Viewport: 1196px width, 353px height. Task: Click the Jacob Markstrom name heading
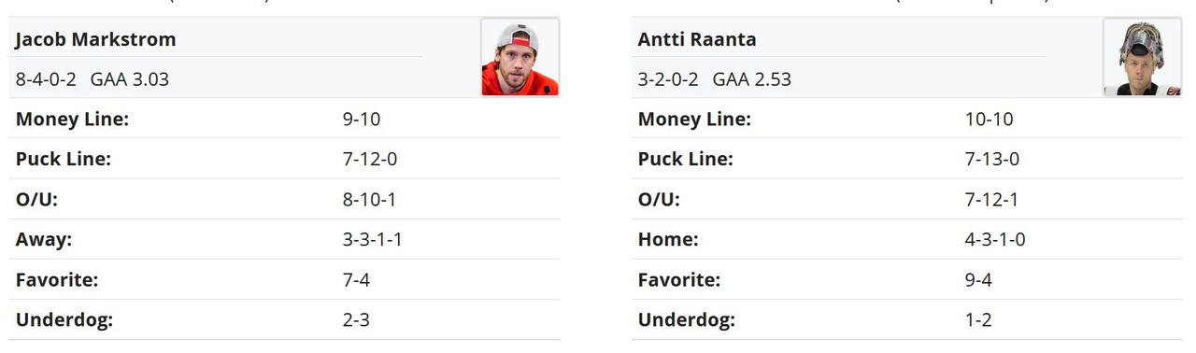pos(95,39)
